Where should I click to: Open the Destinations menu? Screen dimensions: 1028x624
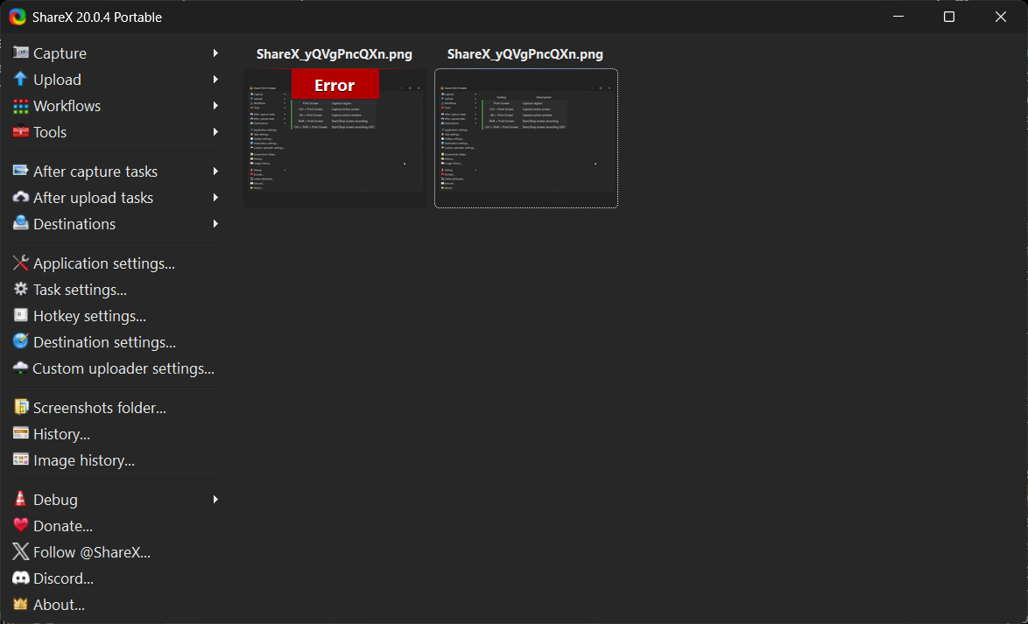(116, 223)
